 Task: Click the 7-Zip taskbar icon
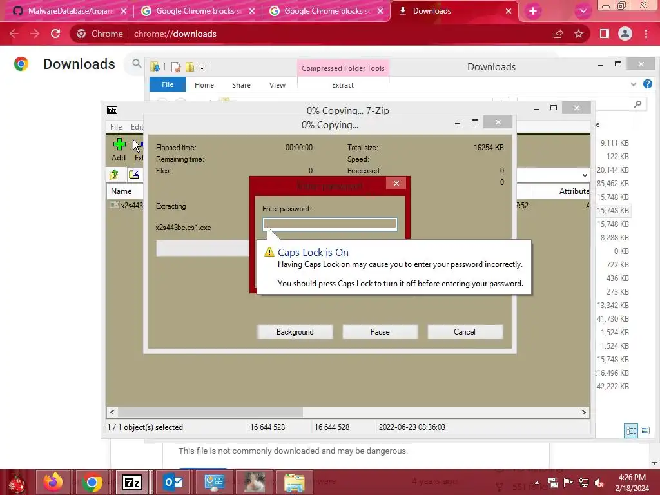pyautogui.click(x=131, y=482)
